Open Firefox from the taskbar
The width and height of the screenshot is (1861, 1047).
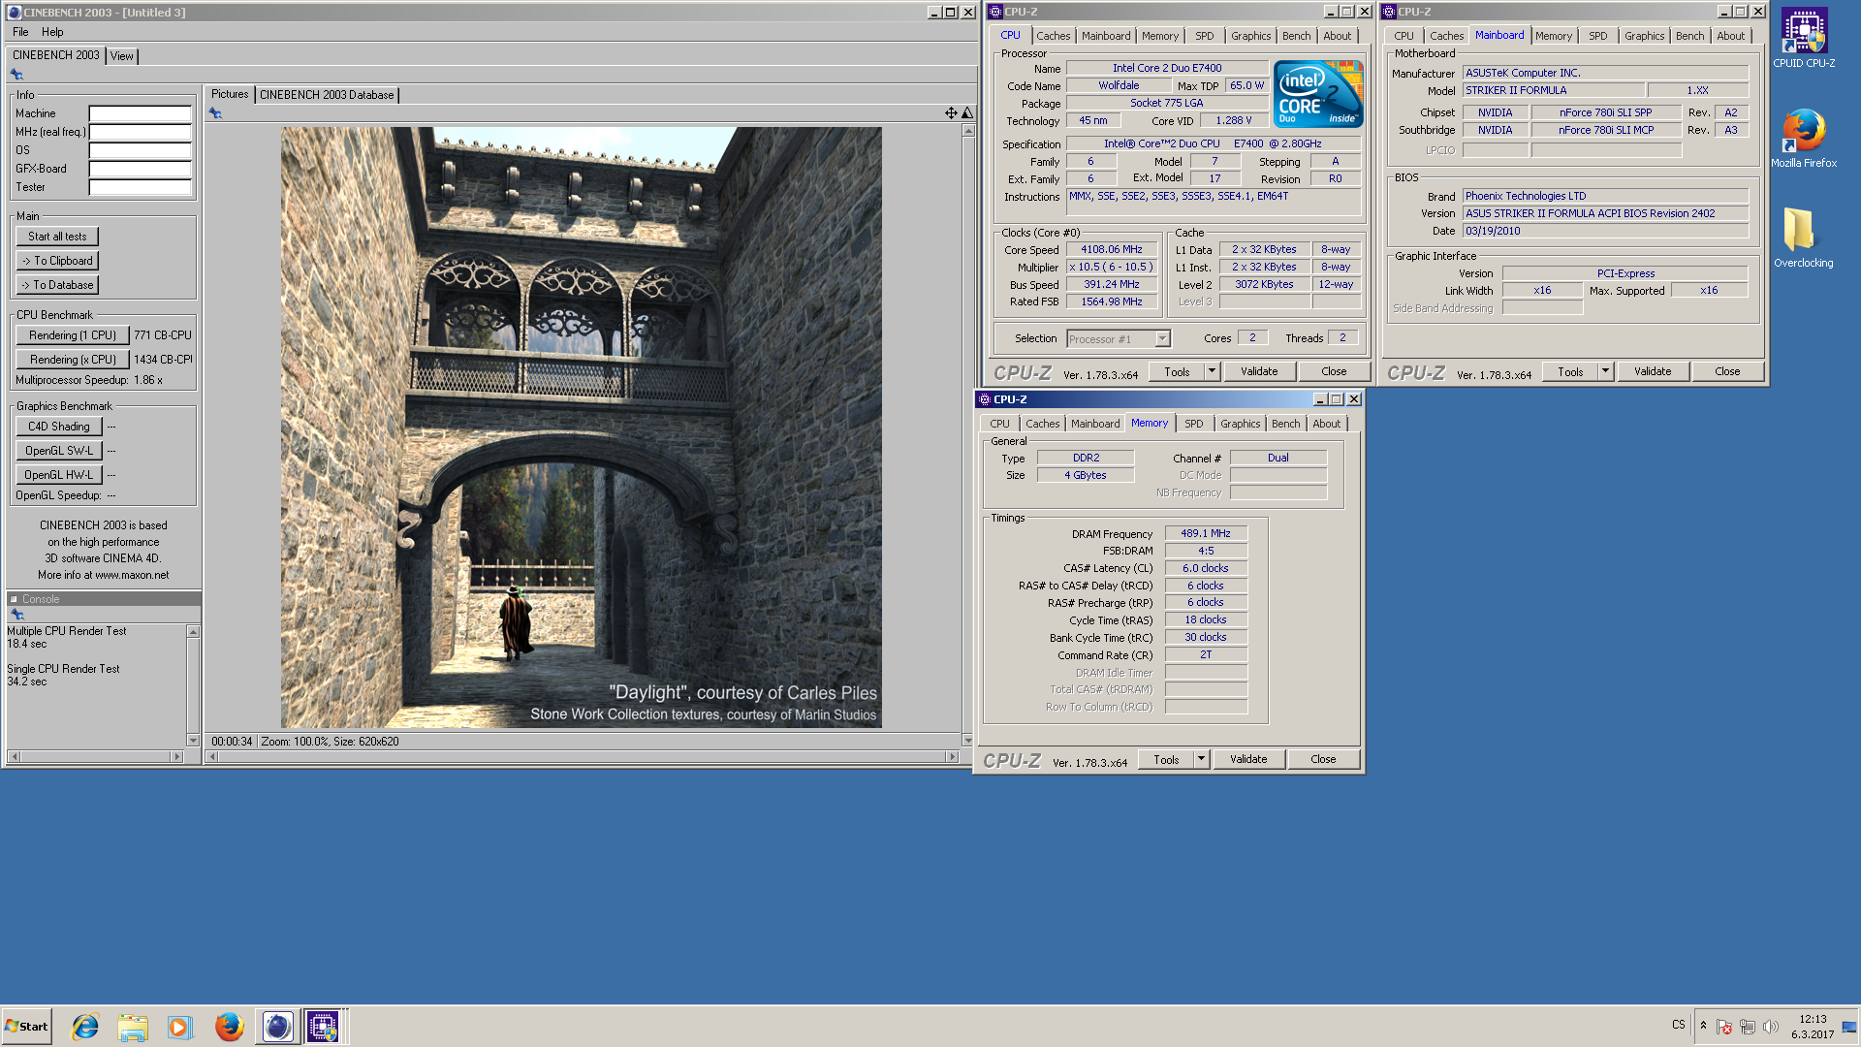click(229, 1027)
